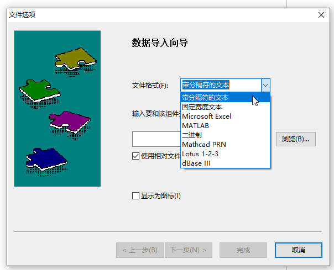This screenshot has width=334, height=270.
Task: Enable the 显示为图标(I) checkbox
Action: 136,195
